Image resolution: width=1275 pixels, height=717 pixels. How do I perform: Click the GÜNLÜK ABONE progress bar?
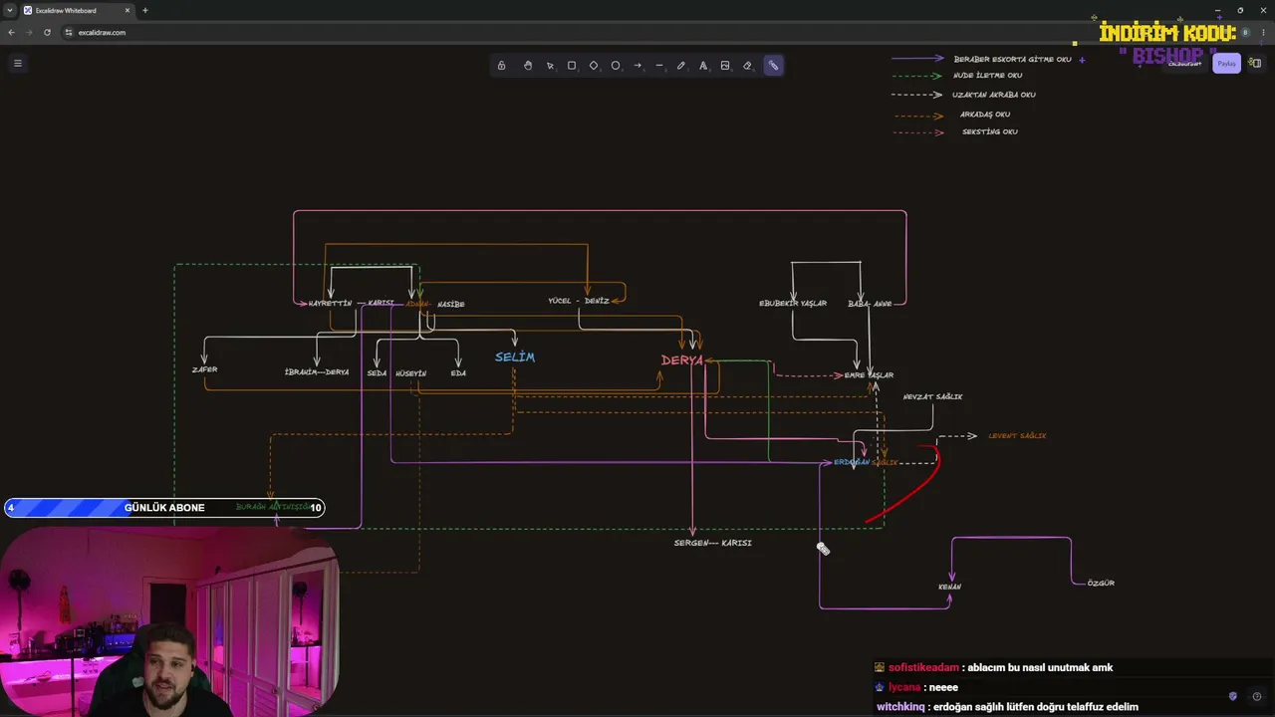point(164,508)
